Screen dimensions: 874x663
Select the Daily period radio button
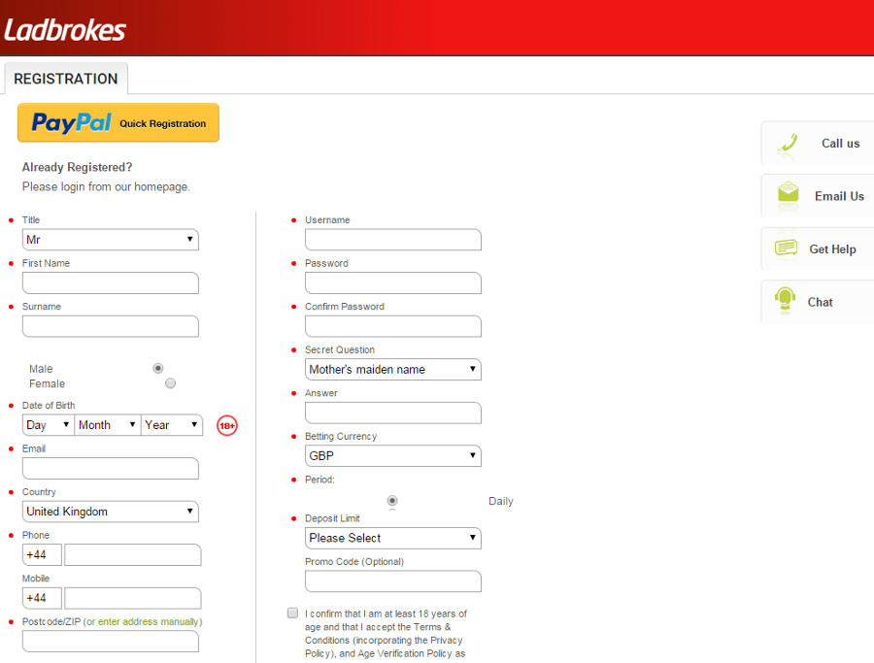point(392,500)
